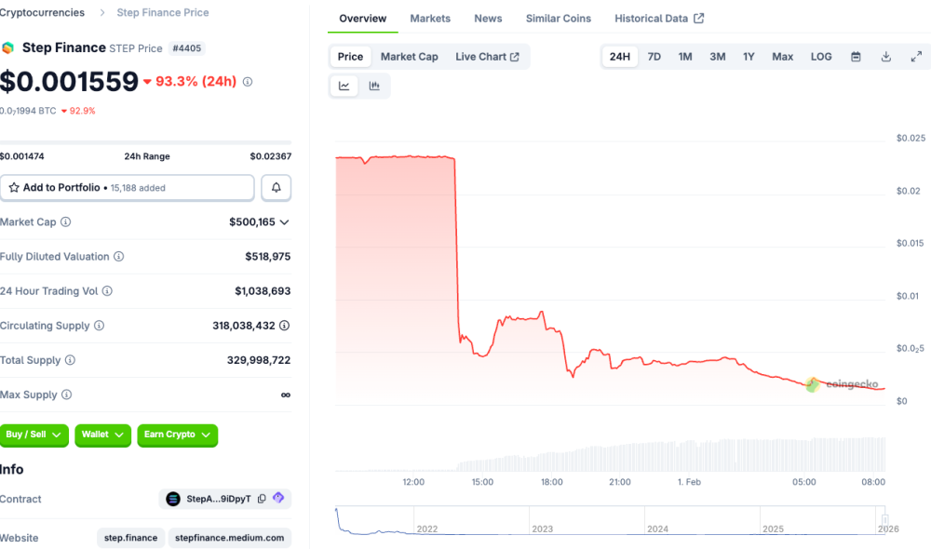The width and height of the screenshot is (931, 549).
Task: Toggle logarithmic scale with LOG
Action: click(820, 56)
